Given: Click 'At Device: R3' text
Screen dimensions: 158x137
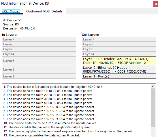Looking at the screenshot, I should coord(13,20).
